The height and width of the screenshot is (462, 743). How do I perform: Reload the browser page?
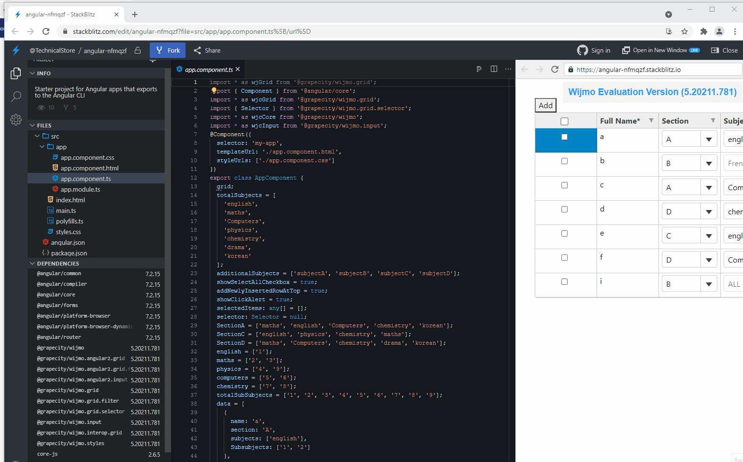[x=46, y=31]
